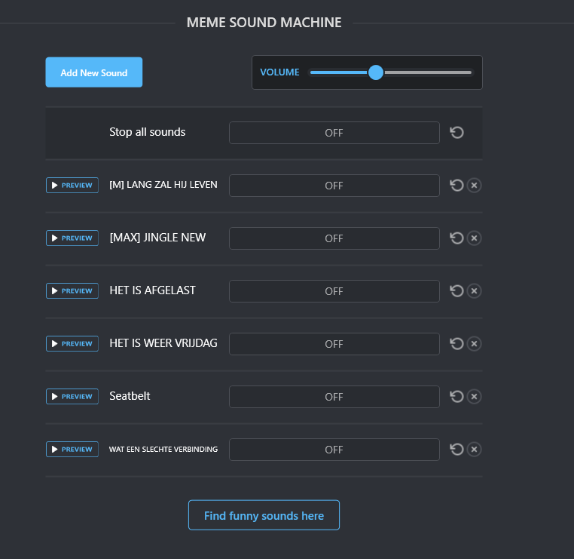Preview the WAT EEN SLECHTE VERBINDING sound
The image size is (574, 559).
click(72, 450)
